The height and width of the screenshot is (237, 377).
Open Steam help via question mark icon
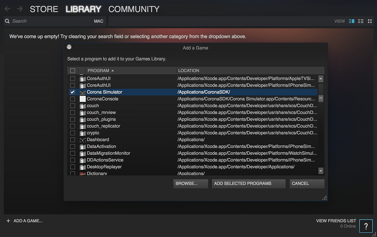click(366, 226)
